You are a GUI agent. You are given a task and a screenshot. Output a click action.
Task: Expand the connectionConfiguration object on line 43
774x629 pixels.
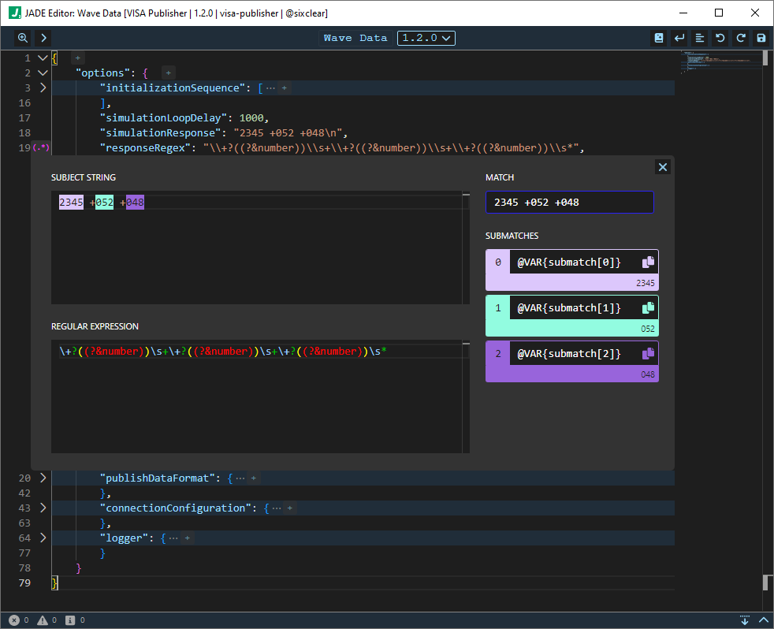[x=43, y=508]
